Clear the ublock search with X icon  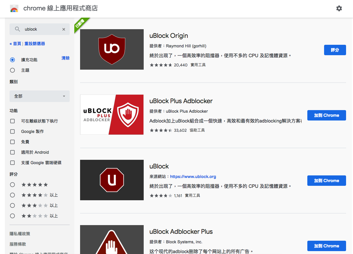[x=64, y=29]
